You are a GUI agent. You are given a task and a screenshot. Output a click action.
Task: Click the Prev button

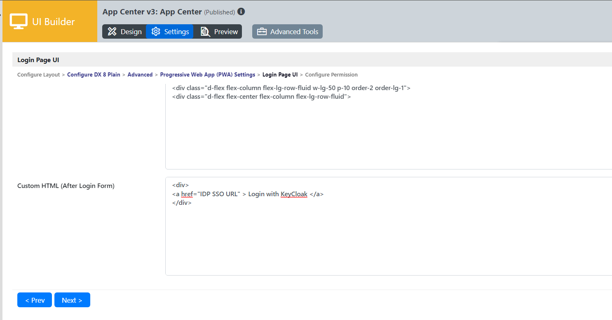click(x=35, y=300)
